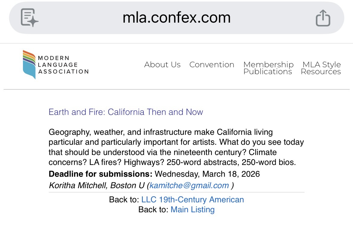Open the About Us menu
Viewport: 353px width, 231px height.
tap(162, 65)
